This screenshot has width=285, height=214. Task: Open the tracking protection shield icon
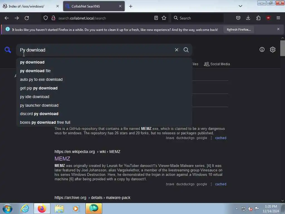[46, 18]
